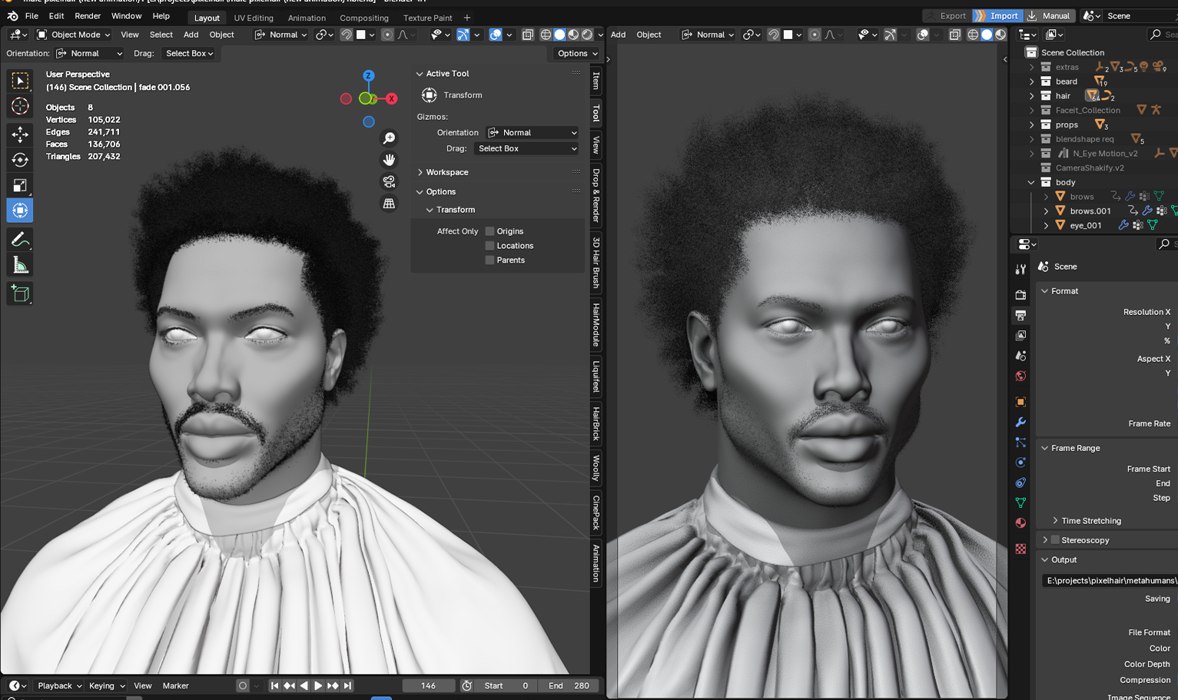
Task: Toggle camera view icon in viewport
Action: coord(390,182)
